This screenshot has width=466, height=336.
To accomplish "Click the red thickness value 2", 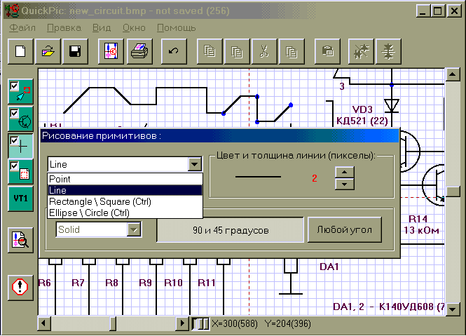I will click(x=315, y=178).
